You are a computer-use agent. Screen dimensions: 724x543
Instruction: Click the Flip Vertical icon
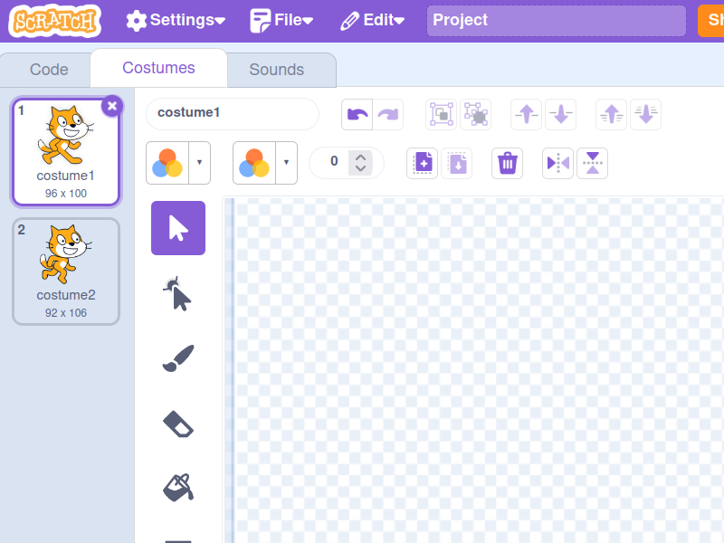click(593, 163)
